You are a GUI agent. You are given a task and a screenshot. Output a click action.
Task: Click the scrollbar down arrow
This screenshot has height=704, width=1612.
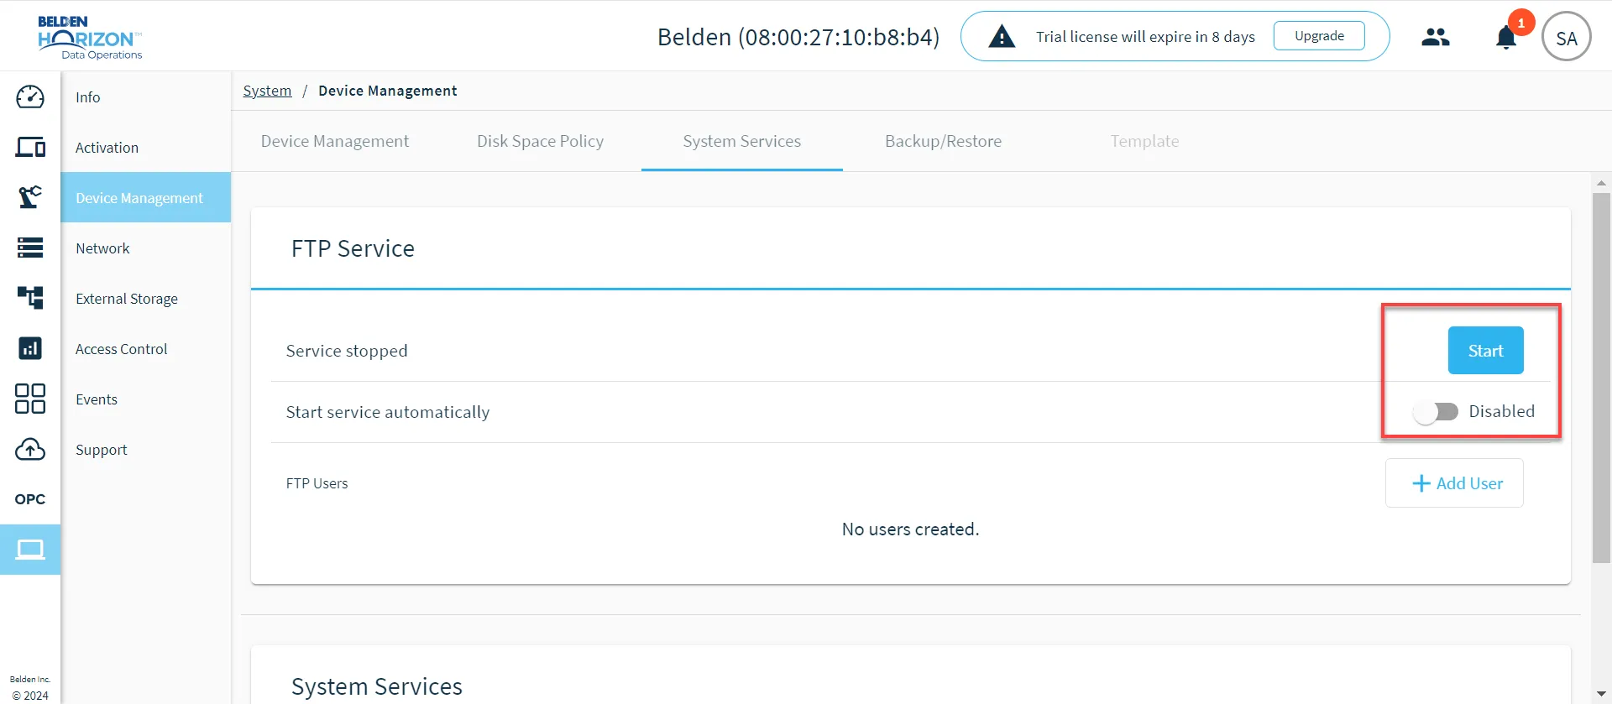click(1601, 695)
